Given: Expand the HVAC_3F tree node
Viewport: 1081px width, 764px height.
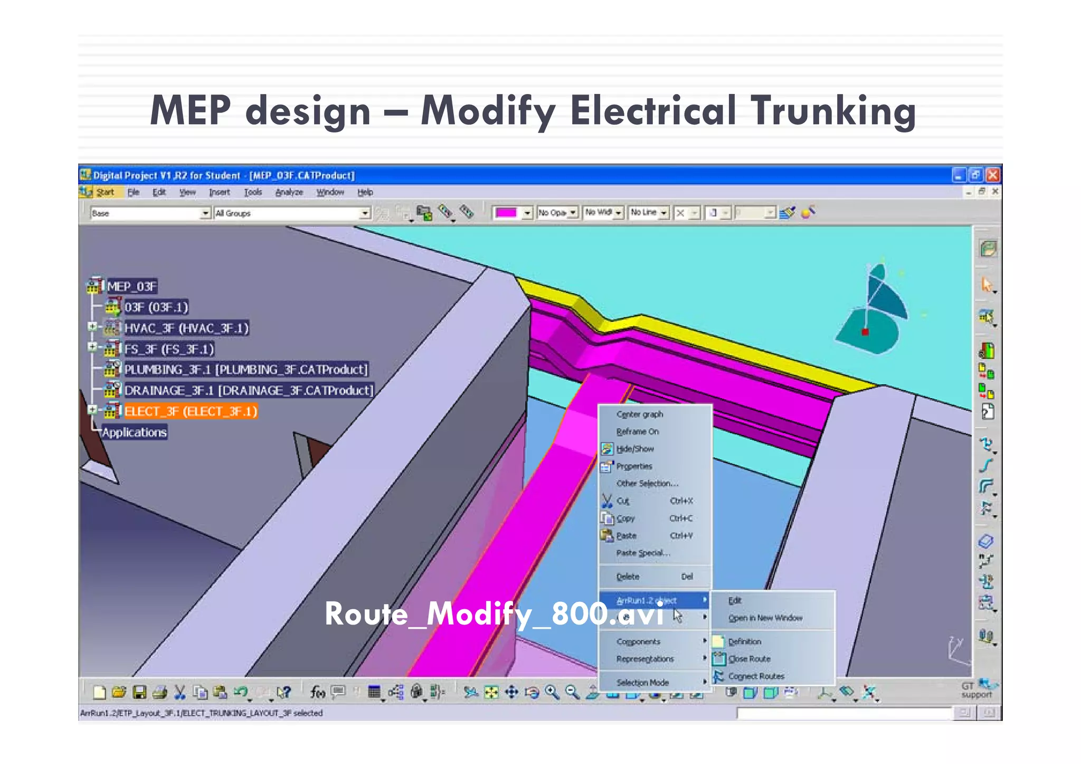Looking at the screenshot, I should click(92, 327).
